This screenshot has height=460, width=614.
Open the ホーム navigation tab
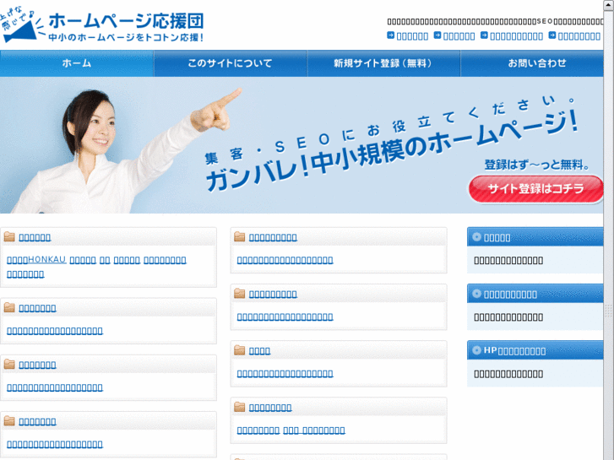[x=77, y=63]
